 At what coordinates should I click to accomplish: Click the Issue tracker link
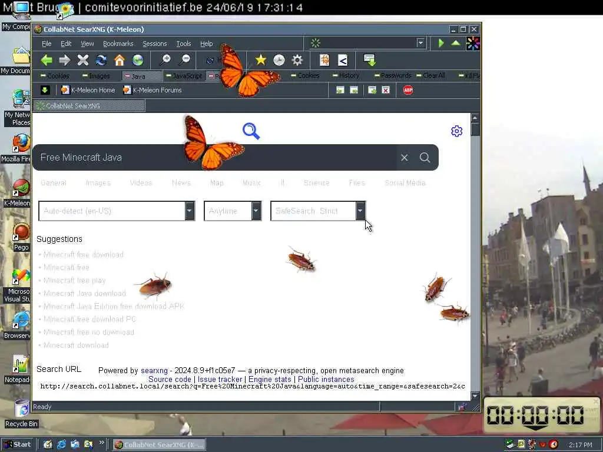tap(220, 379)
